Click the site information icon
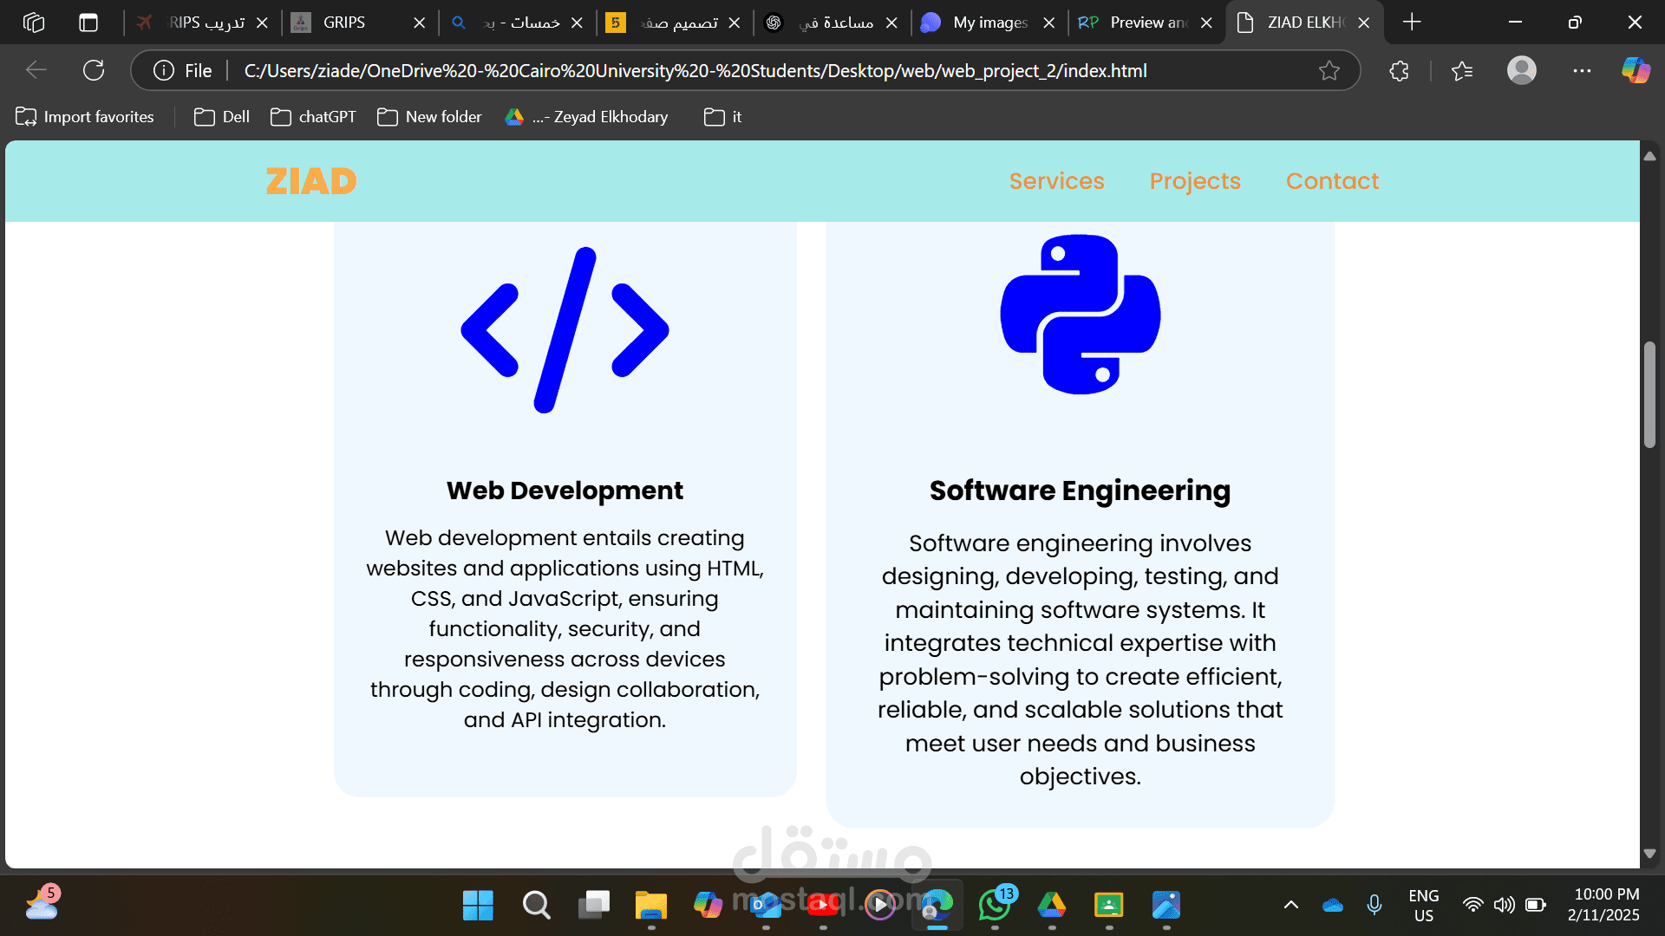1665x936 pixels. coord(164,71)
